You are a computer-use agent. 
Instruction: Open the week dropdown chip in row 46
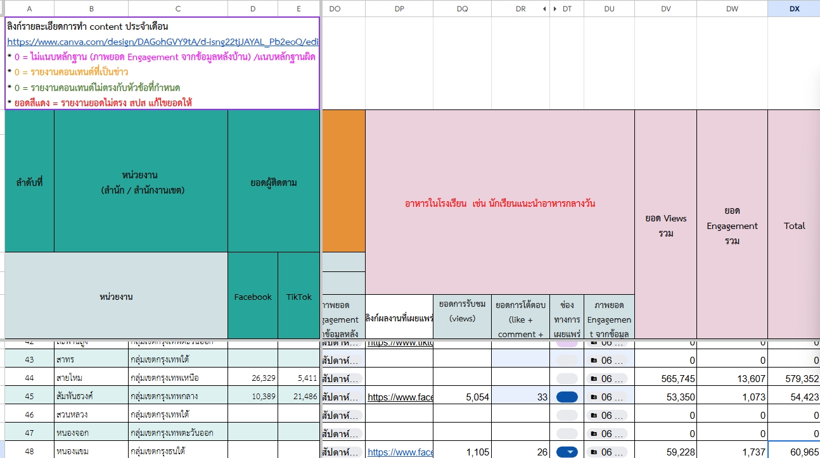[x=342, y=416]
